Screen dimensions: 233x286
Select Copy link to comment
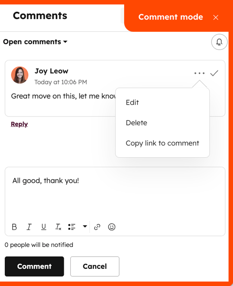(x=162, y=143)
